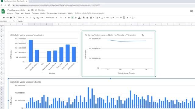Open the Ferramentas menu
This screenshot has width=195, height=109.
pyautogui.click(x=52, y=13)
